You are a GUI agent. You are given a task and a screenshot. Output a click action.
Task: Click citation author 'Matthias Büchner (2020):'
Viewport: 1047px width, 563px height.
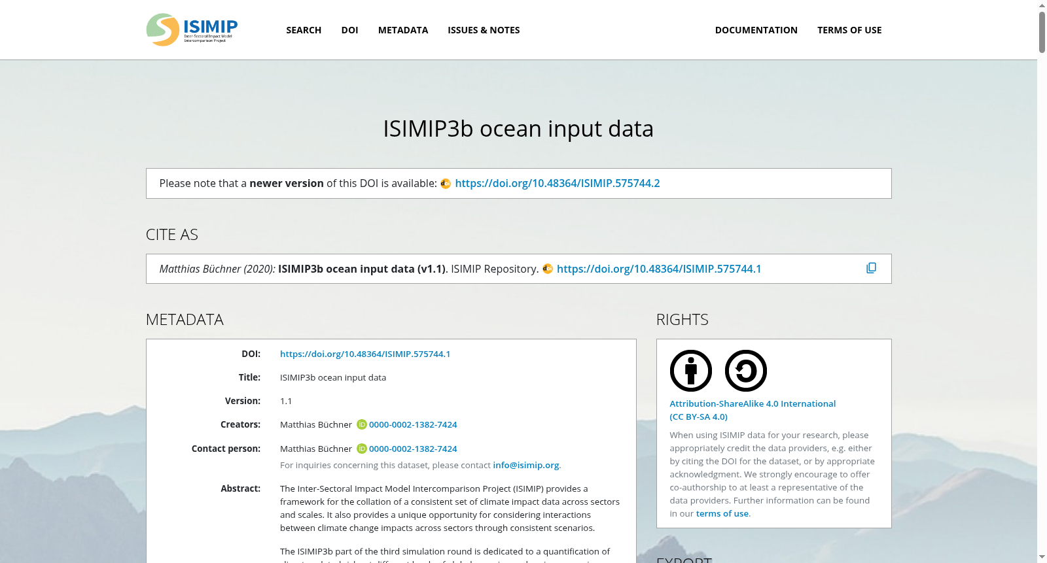coord(217,269)
